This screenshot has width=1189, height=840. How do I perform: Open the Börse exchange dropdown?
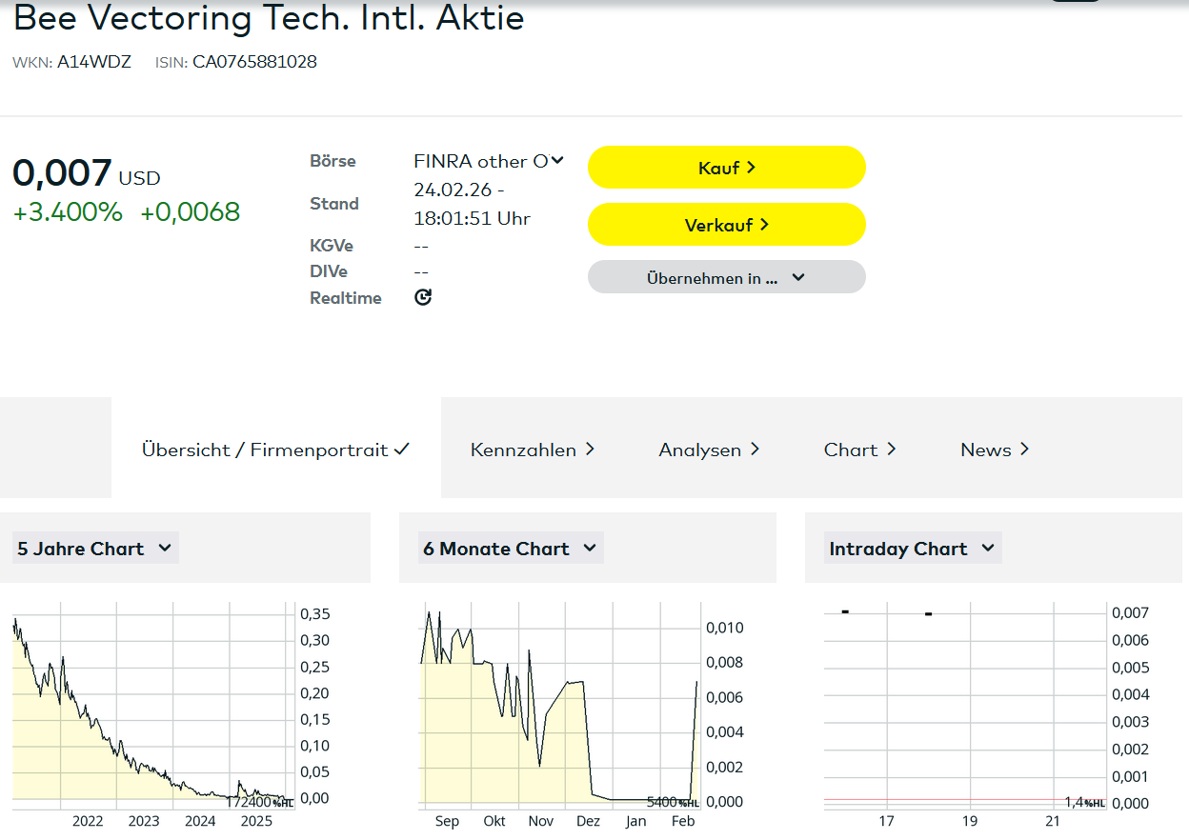pyautogui.click(x=489, y=161)
